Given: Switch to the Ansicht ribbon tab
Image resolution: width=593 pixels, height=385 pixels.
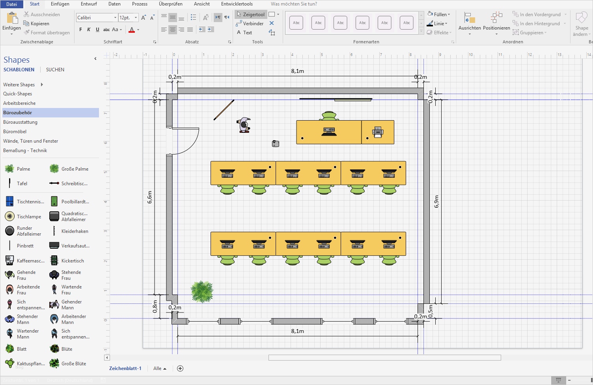Looking at the screenshot, I should (201, 4).
